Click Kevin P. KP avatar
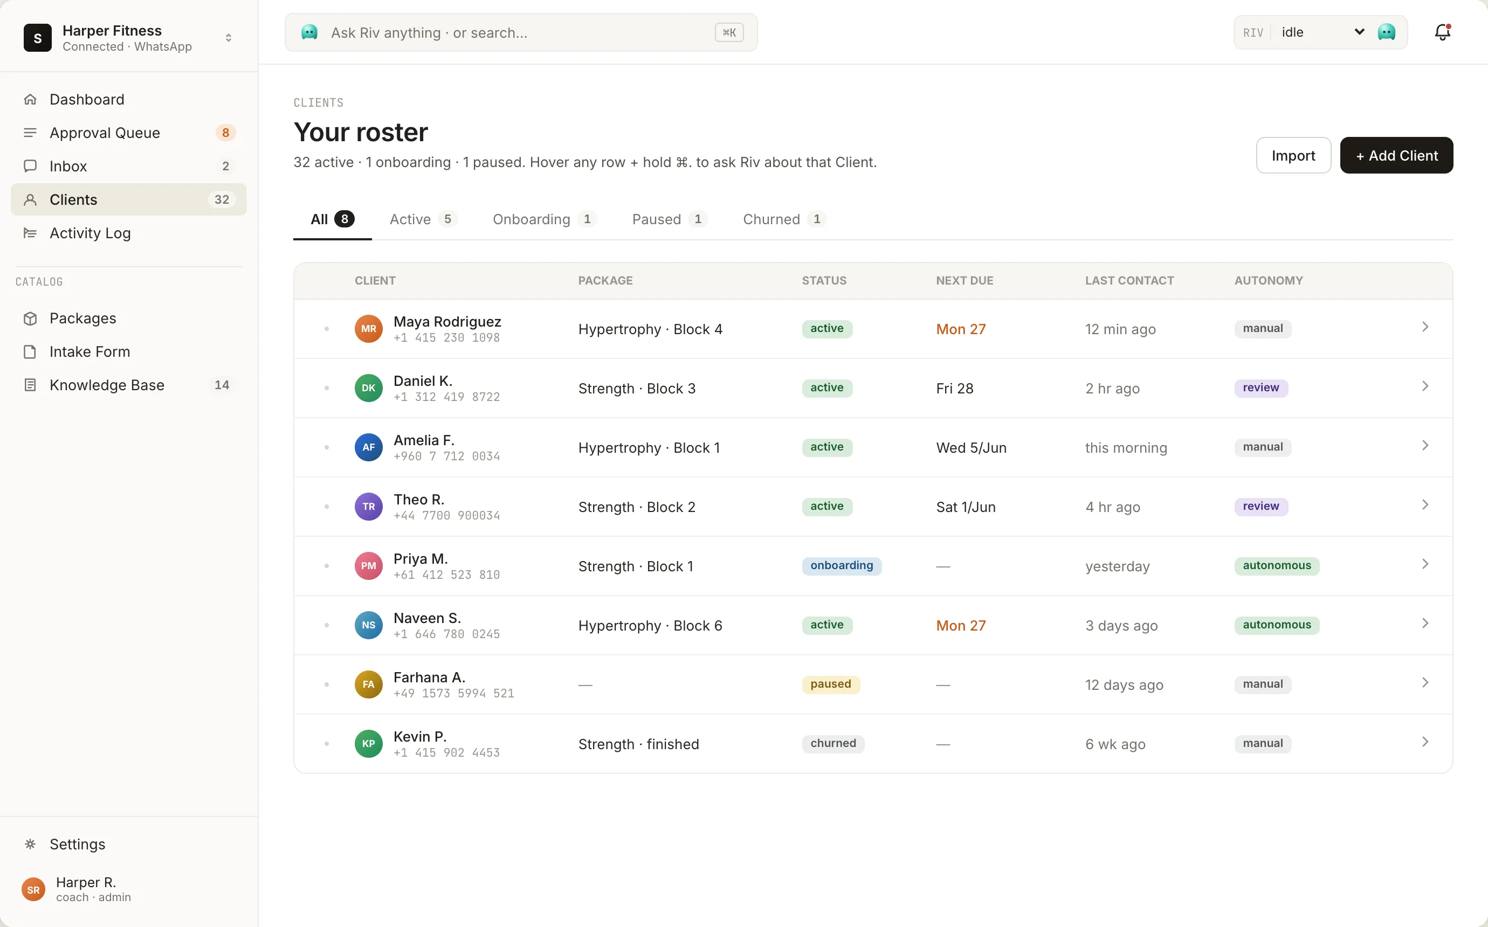1488x927 pixels. click(368, 744)
